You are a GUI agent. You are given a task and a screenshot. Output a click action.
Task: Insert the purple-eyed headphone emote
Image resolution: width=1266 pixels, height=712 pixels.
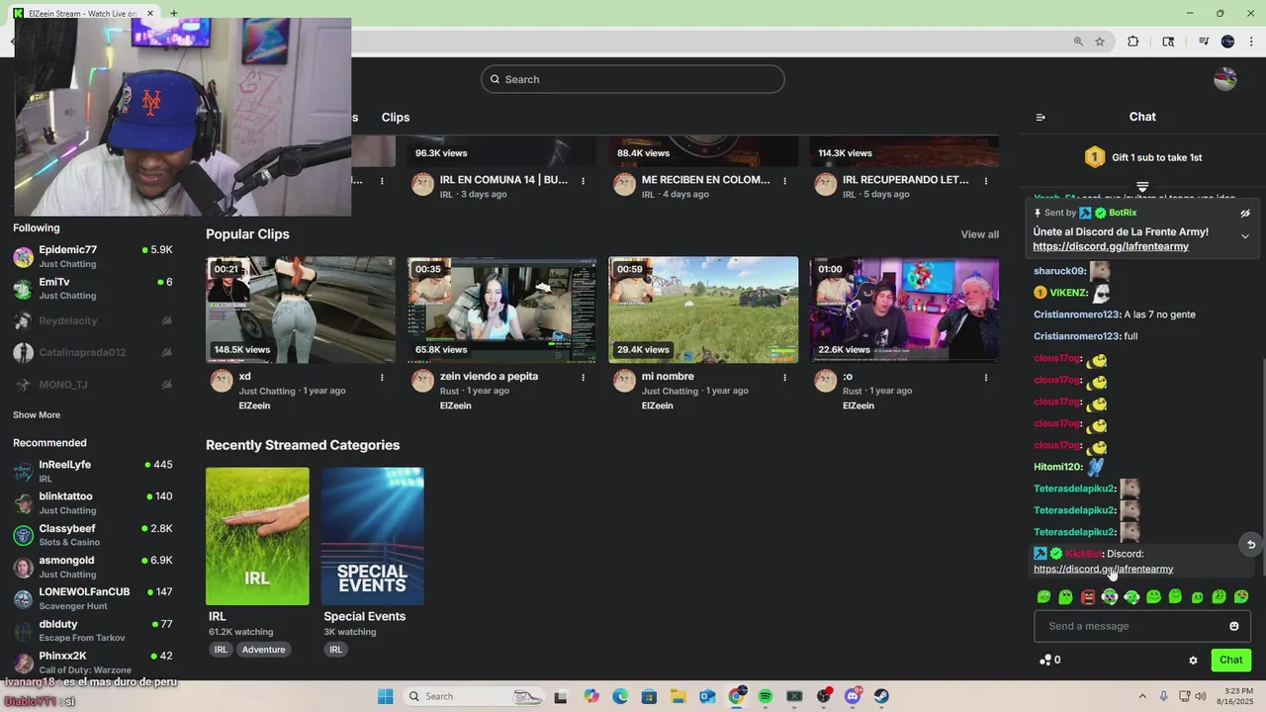click(x=1110, y=596)
